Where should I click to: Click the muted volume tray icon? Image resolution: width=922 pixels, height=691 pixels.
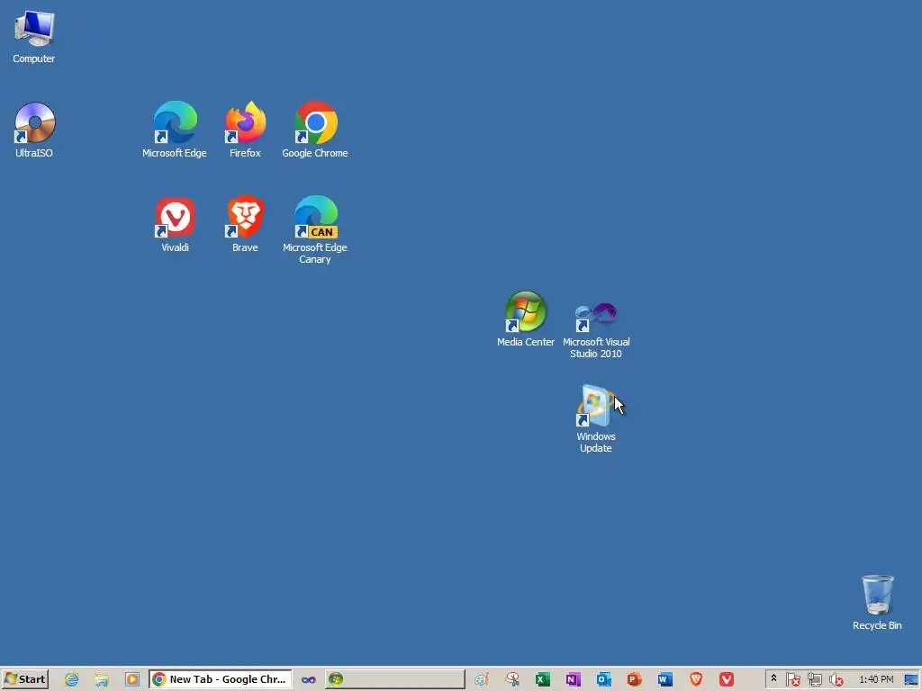(836, 680)
